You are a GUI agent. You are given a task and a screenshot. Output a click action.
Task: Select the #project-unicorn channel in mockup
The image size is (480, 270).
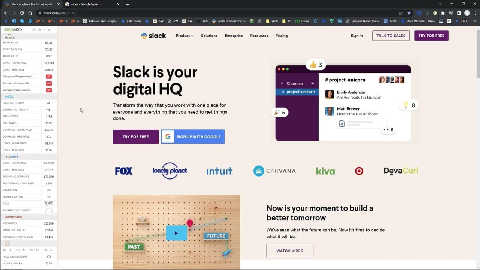(x=297, y=91)
